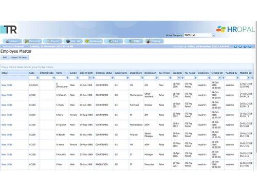This screenshot has width=257, height=192.
Task: Click Edit link for employee LC103
Action: click(10, 105)
